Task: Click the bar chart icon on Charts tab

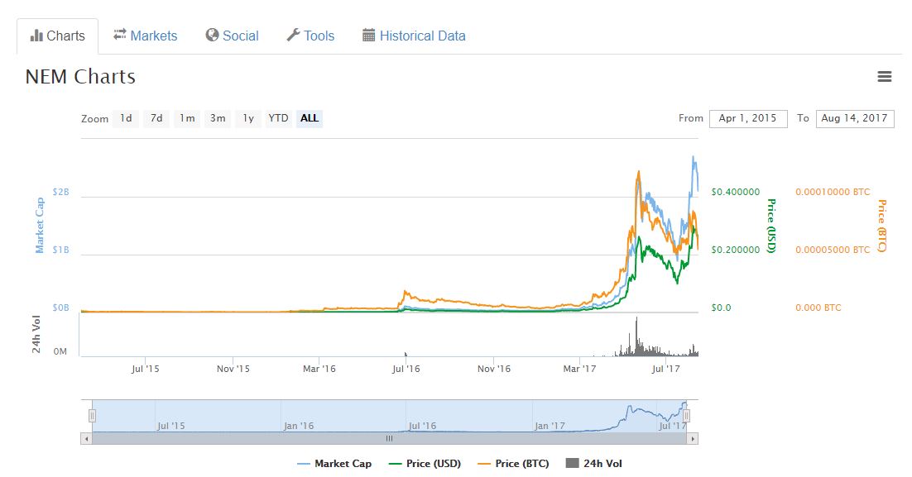Action: tap(36, 36)
